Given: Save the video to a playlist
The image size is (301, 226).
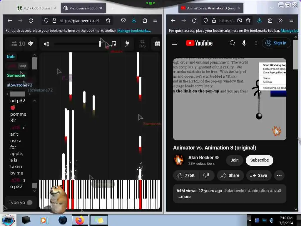Looking at the screenshot, I should 258,175.
